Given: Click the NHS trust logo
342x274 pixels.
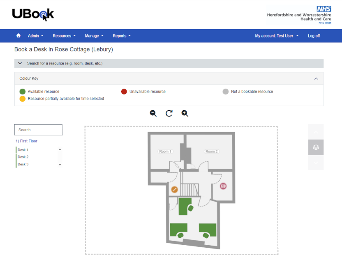Looking at the screenshot, I should click(299, 15).
